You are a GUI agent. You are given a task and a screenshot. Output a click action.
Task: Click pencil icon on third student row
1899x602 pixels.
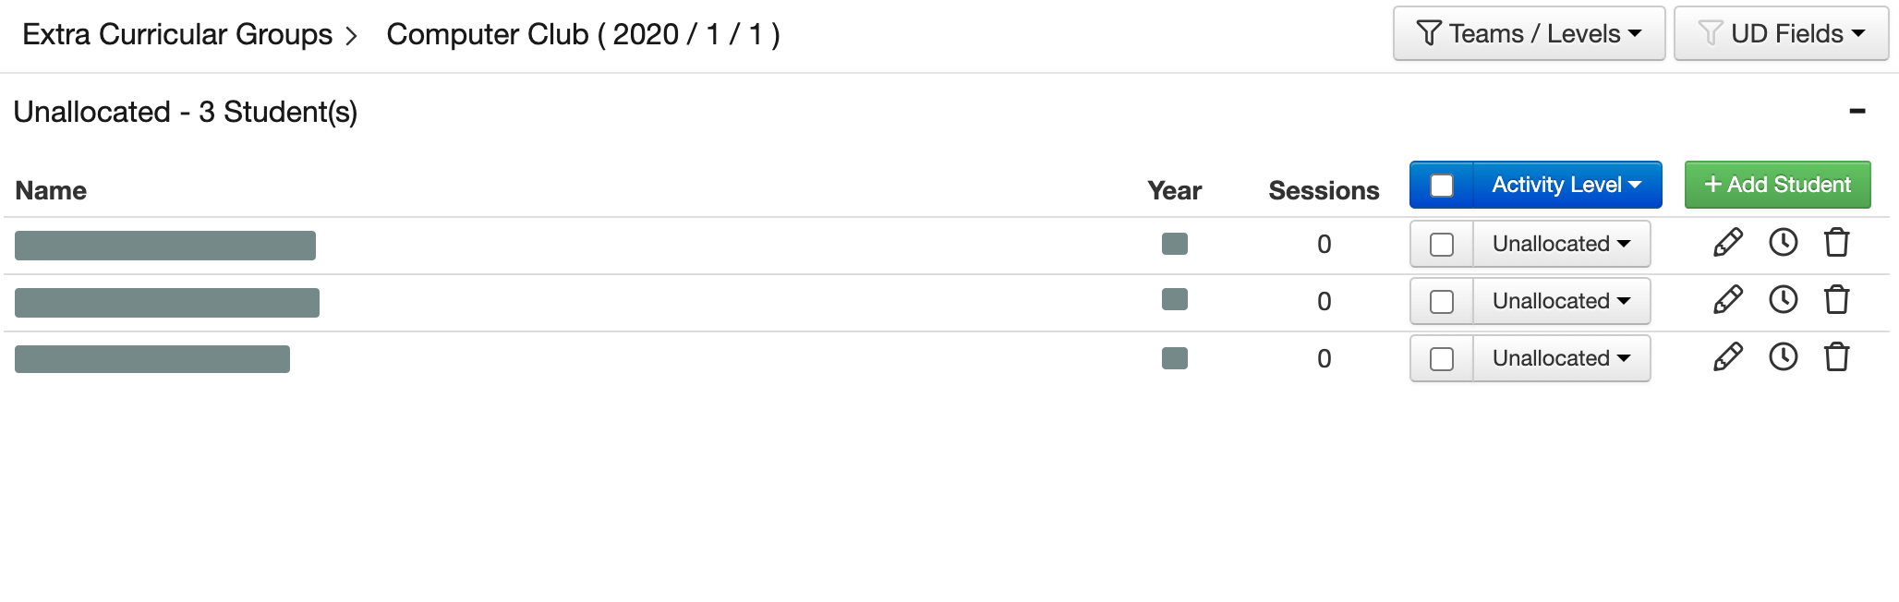1727,357
